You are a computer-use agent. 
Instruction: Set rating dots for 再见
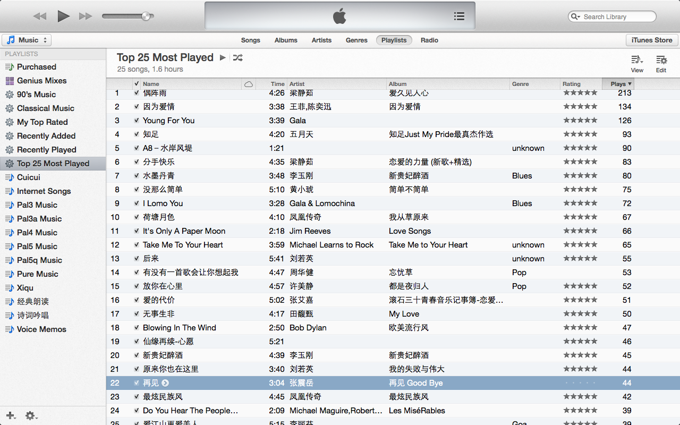[580, 383]
